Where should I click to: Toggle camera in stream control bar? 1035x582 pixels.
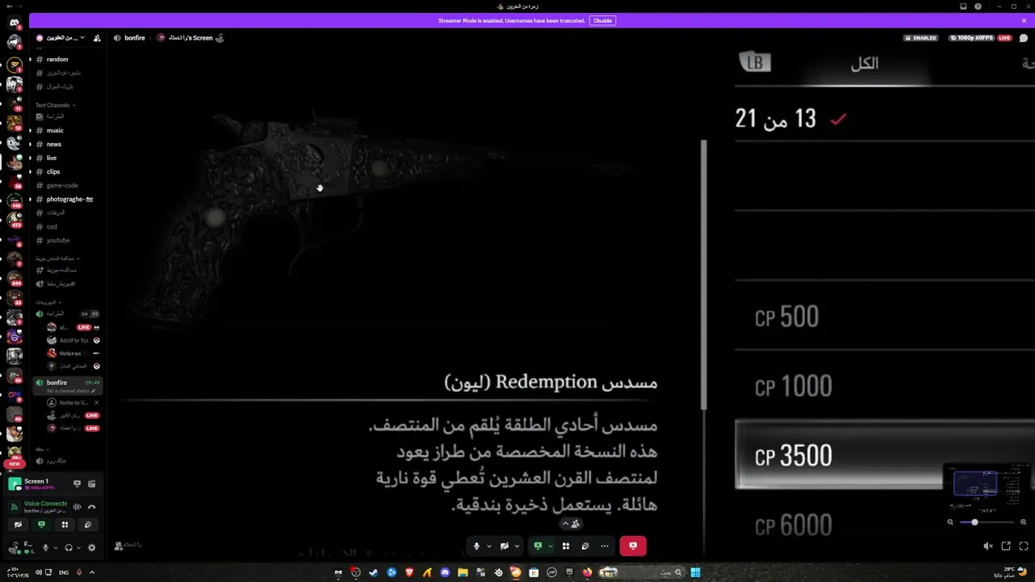tap(504, 546)
